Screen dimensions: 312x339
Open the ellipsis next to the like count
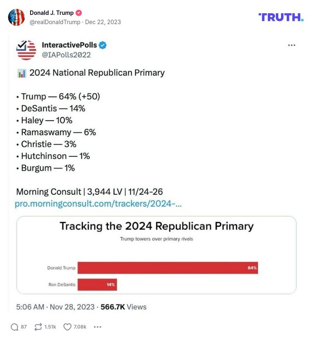97,327
